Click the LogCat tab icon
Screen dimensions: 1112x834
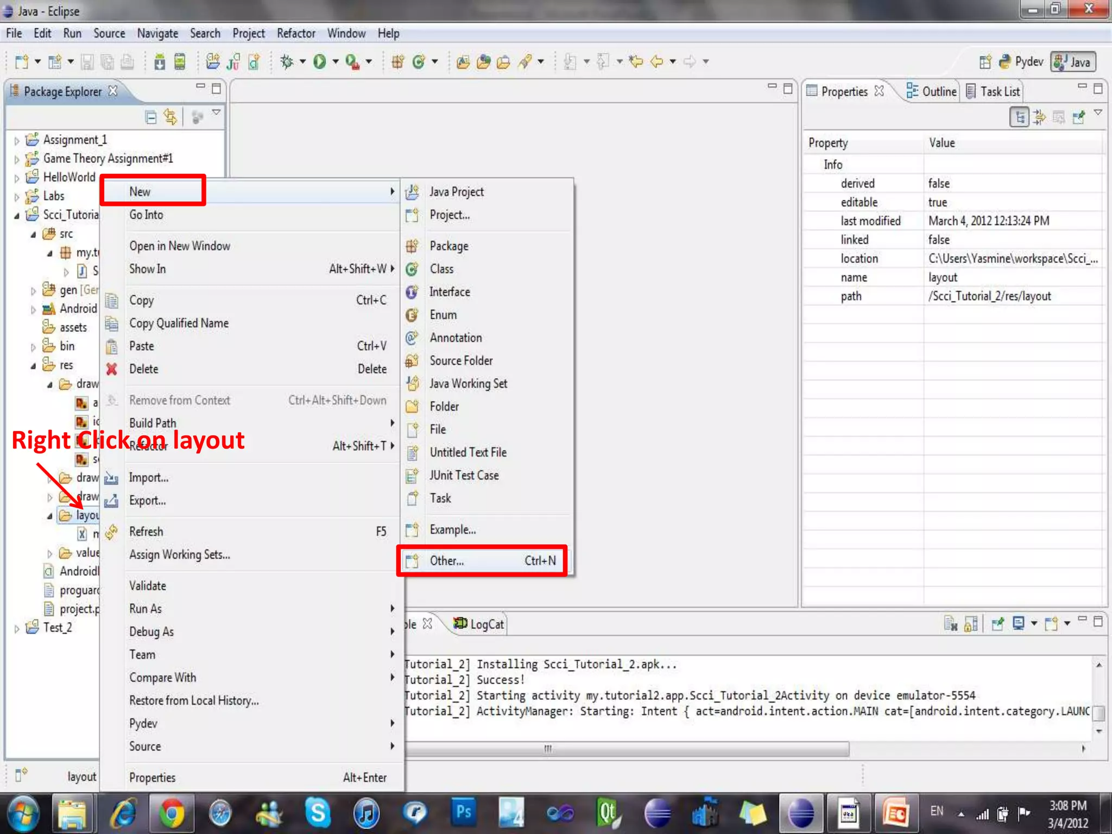click(x=460, y=623)
